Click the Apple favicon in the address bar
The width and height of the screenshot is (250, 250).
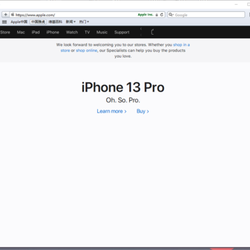pos(12,15)
